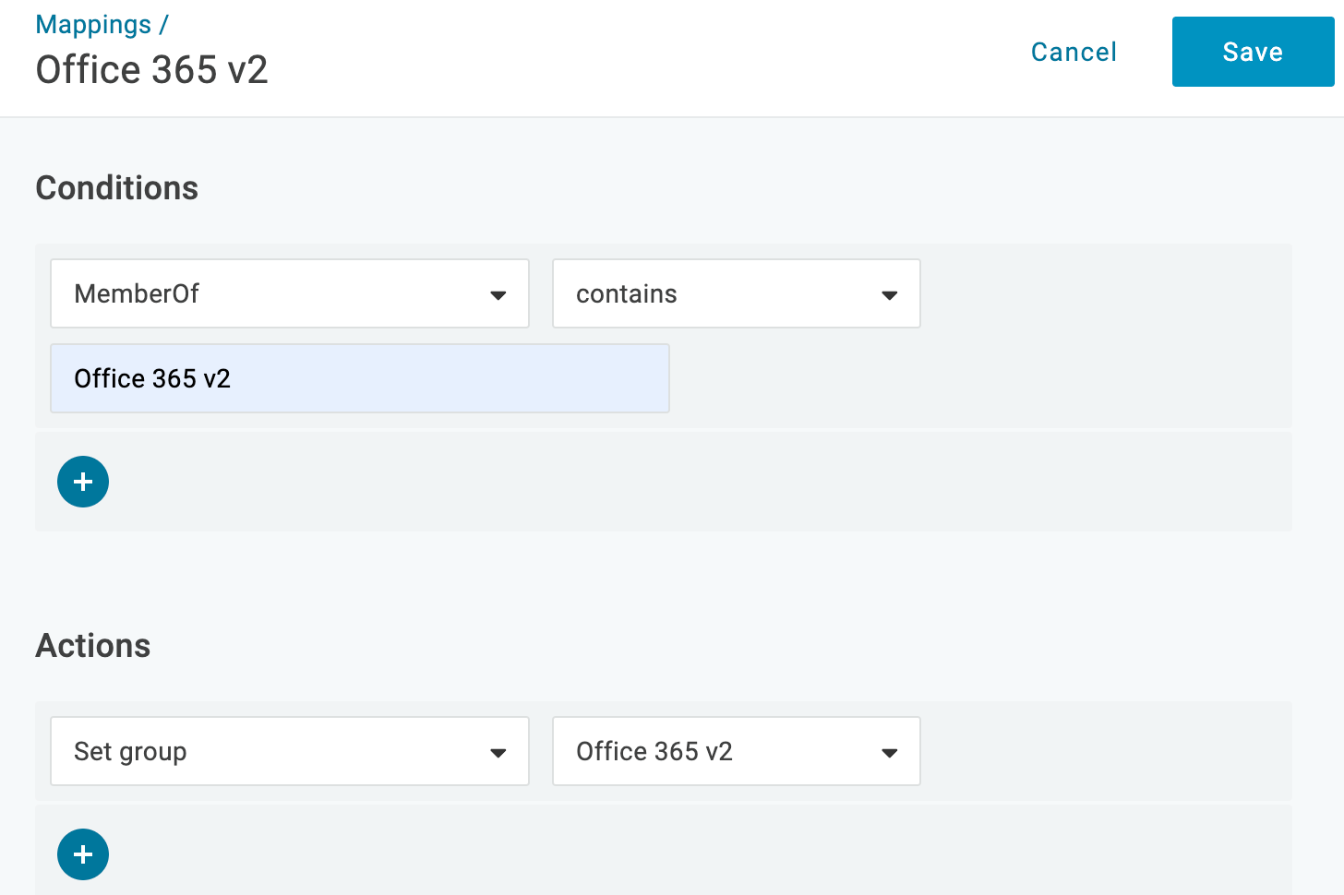
Task: Click the breadcrumb slash after Mappings
Action: 163,25
